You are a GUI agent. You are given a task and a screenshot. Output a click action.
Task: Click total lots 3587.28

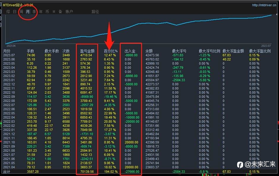[33, 172]
